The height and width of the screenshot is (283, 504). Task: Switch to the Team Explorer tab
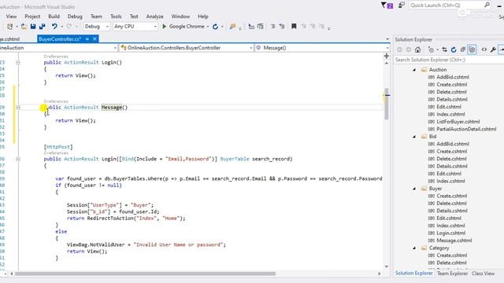coord(452,274)
